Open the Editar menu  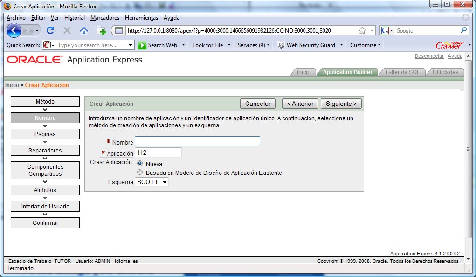pyautogui.click(x=38, y=18)
